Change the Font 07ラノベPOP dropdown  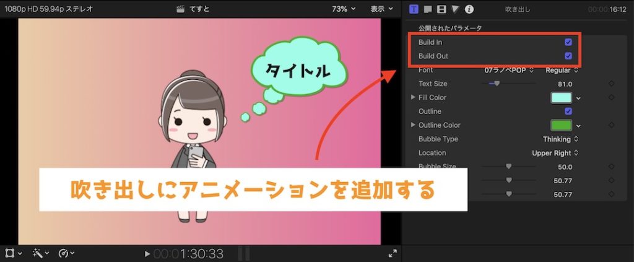point(509,71)
